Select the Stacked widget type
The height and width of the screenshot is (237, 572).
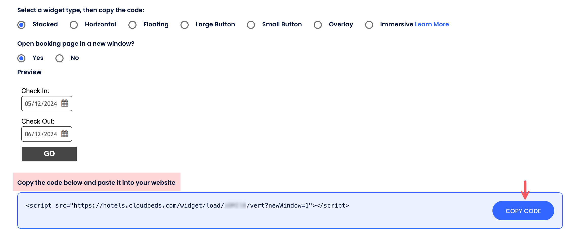21,25
